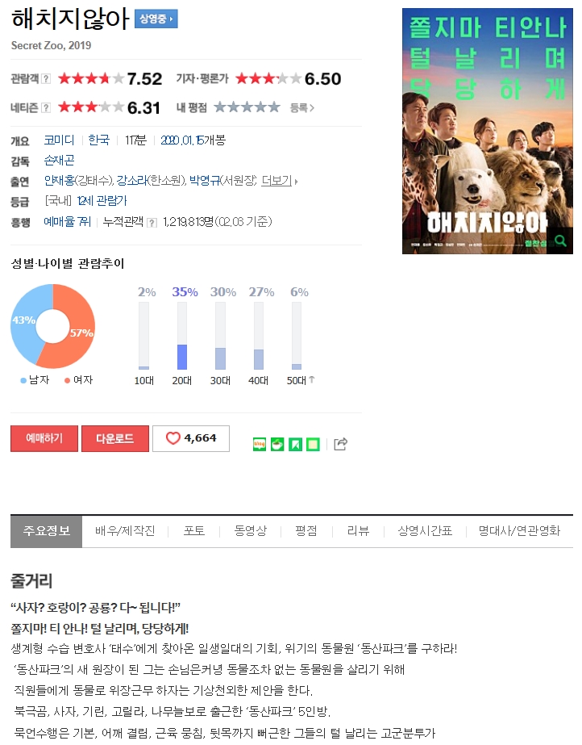Click 등록 to register rating
Viewport: 582px width, 745px height.
[x=301, y=108]
